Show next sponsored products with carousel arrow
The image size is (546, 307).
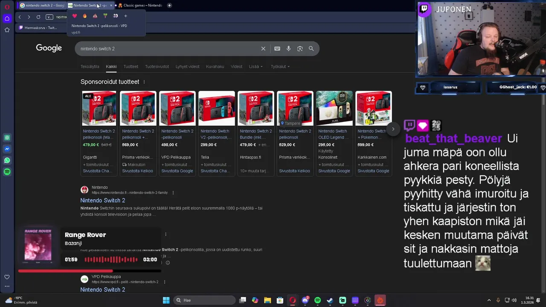click(393, 129)
